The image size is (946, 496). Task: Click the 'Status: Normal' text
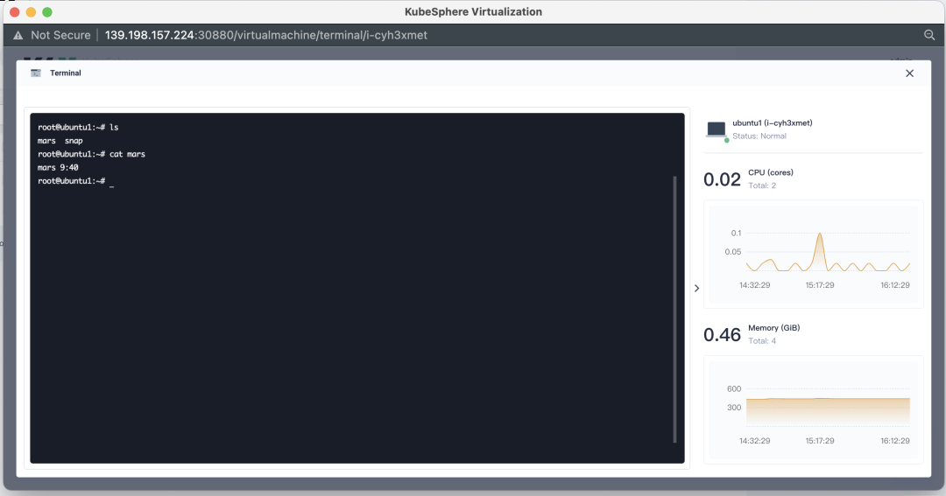(x=759, y=136)
